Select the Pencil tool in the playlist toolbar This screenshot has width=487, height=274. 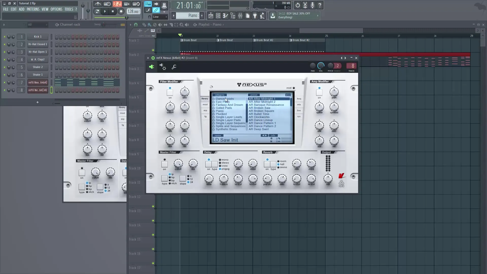pyautogui.click(x=144, y=25)
